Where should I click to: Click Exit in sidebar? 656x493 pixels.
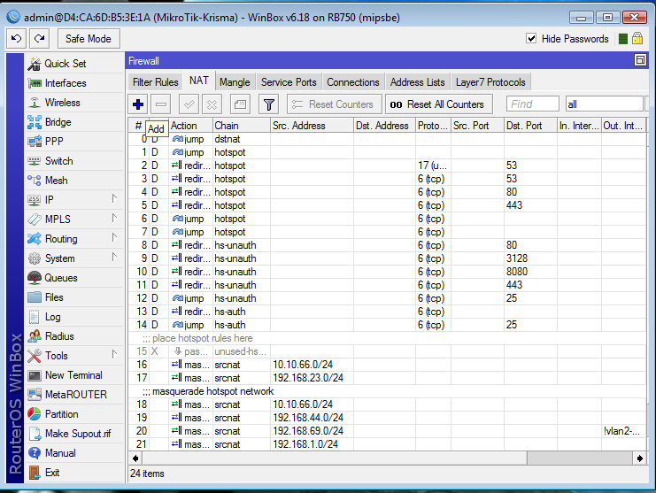[74, 473]
